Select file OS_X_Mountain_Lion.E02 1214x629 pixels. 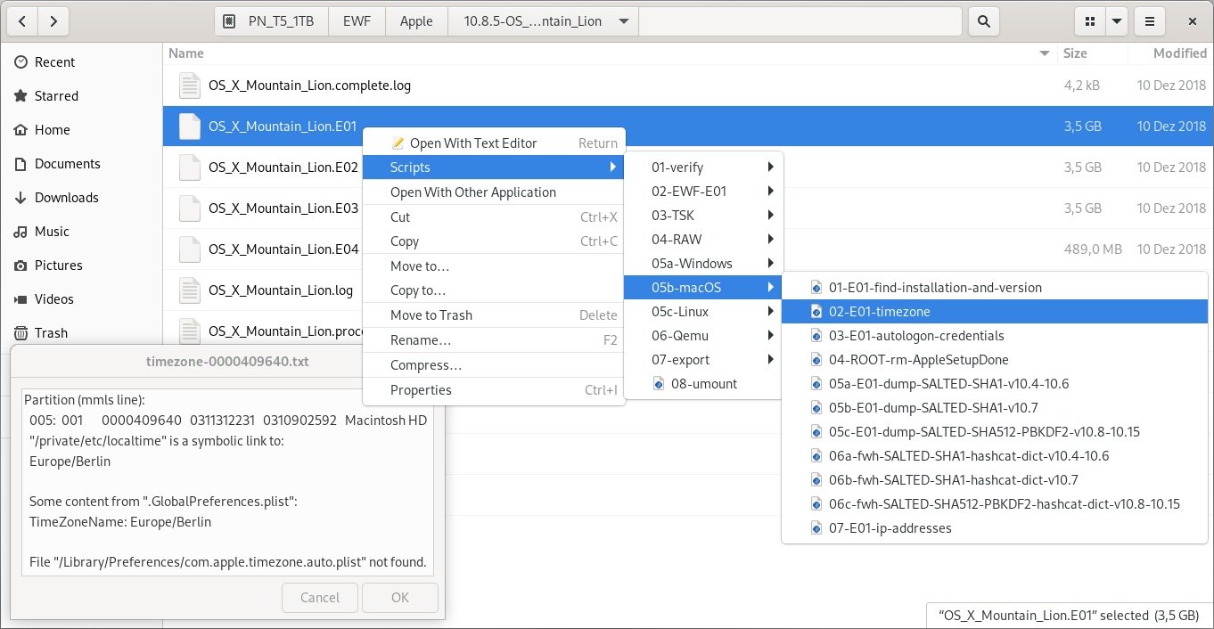click(283, 167)
